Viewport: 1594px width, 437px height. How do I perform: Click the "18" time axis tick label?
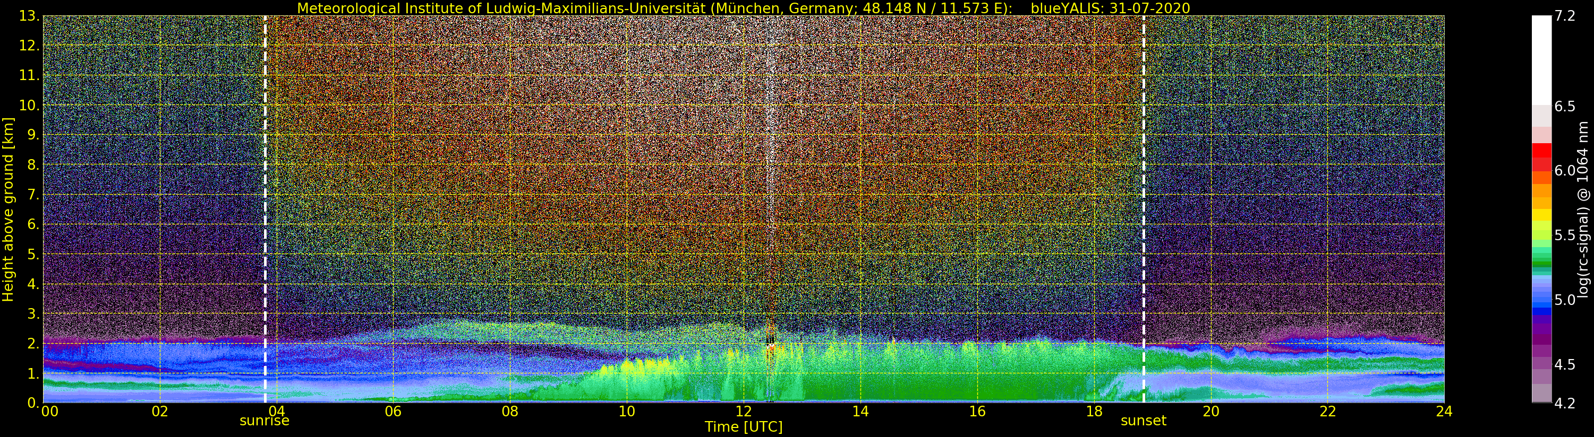(x=1094, y=411)
